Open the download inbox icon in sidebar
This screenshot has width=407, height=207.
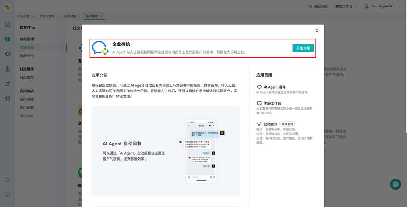coord(7,195)
